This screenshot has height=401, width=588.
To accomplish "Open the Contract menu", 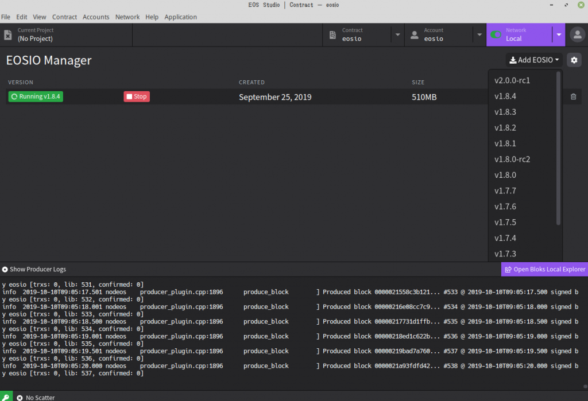I will pyautogui.click(x=64, y=17).
